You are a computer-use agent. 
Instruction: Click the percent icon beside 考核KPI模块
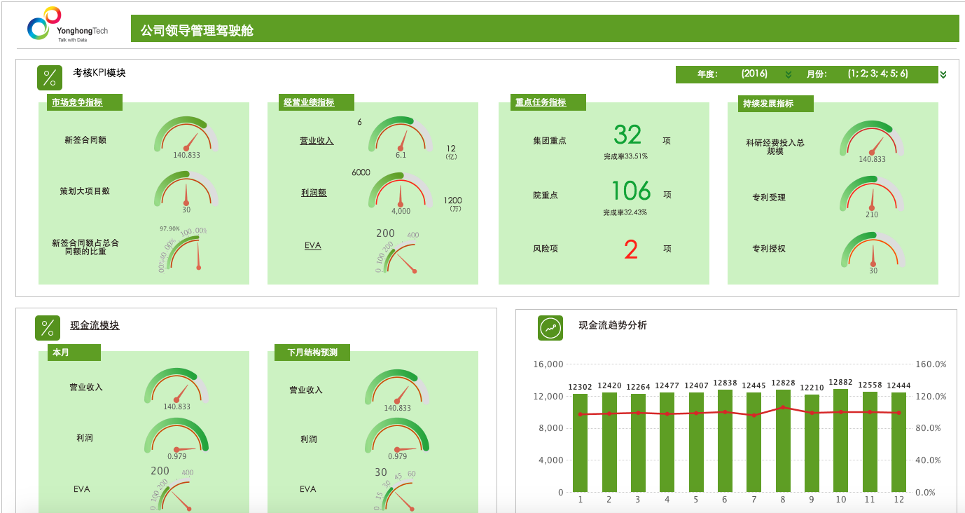(50, 78)
